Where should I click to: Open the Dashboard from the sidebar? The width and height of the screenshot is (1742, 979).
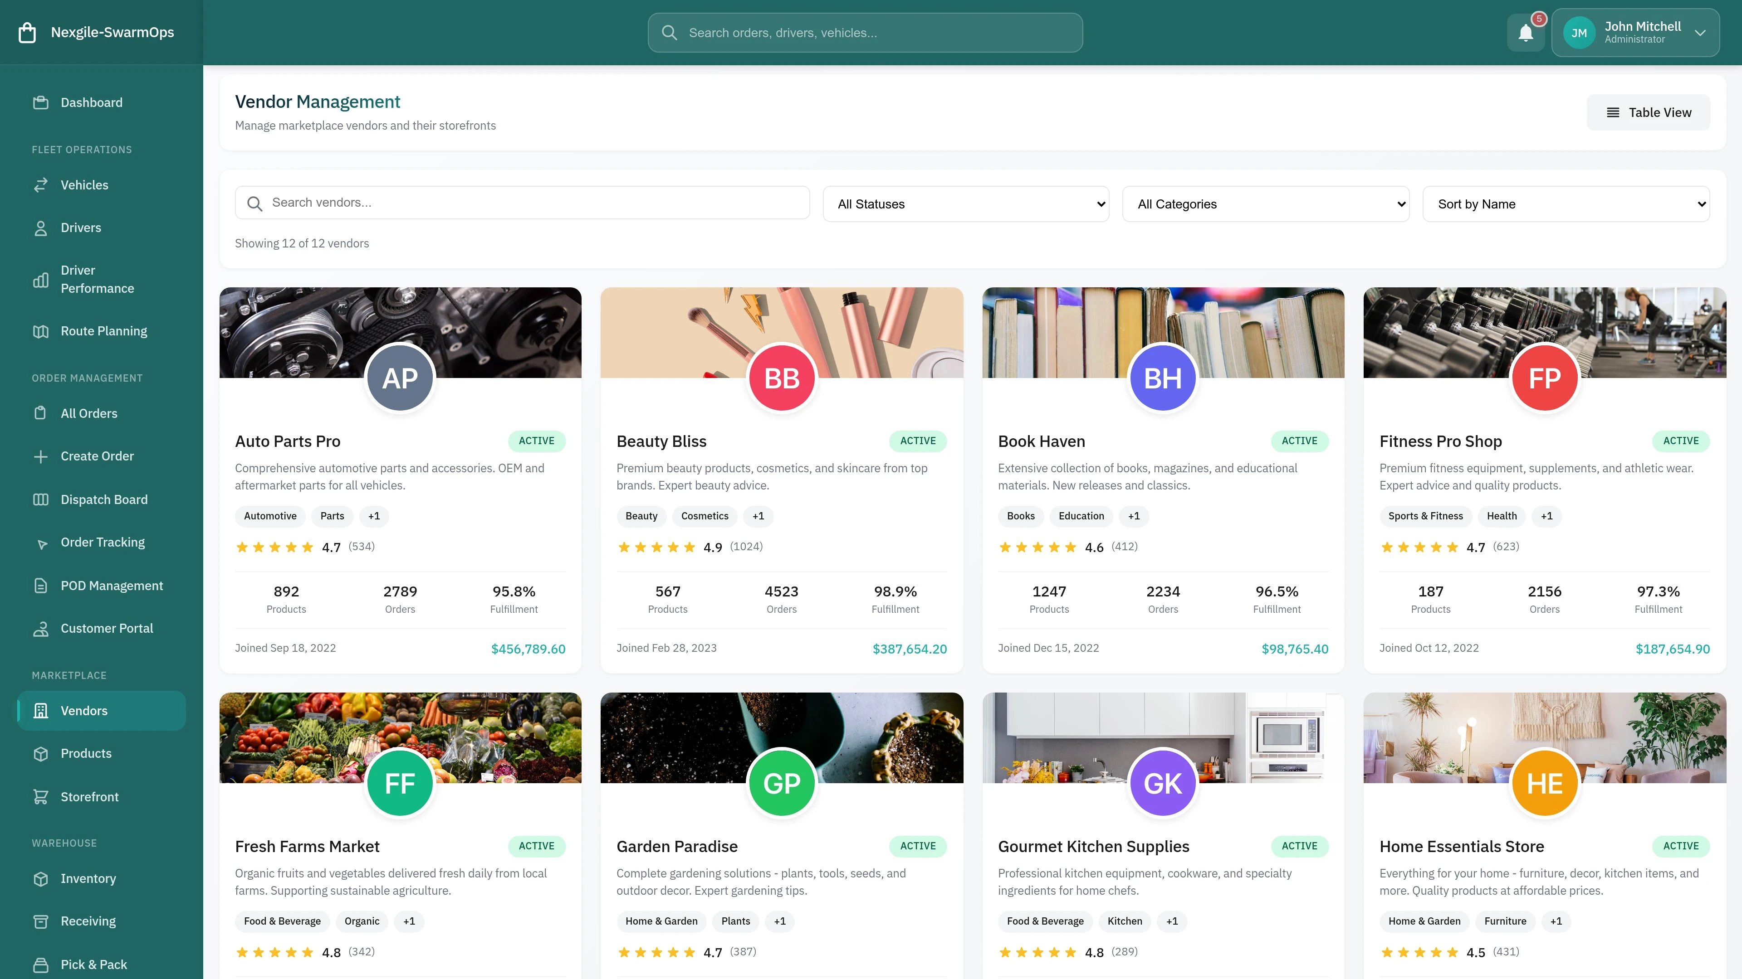[91, 102]
